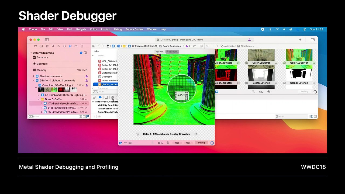This screenshot has height=194, width=345.
Task: Open the Source Control navigator icon
Action: click(41, 46)
